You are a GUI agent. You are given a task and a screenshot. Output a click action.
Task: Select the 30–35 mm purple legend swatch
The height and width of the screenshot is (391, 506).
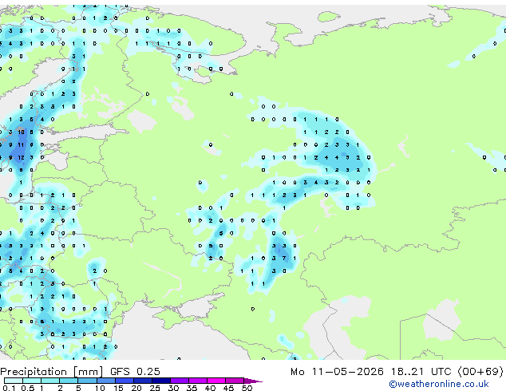[x=180, y=381]
